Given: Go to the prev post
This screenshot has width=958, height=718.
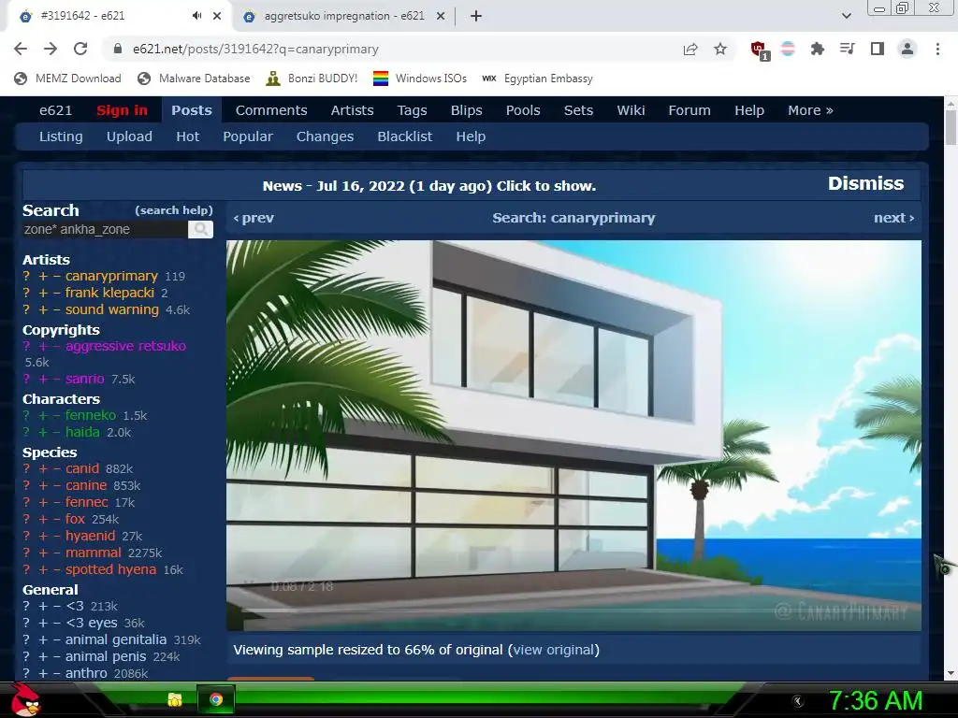Looking at the screenshot, I should point(254,218).
